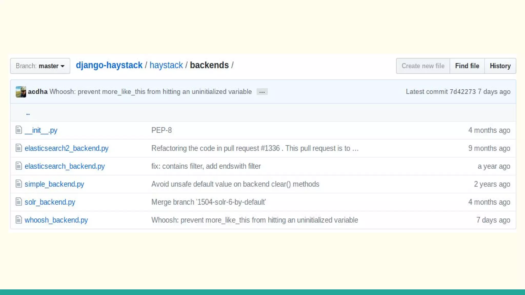Open the Branch: master dropdown
The width and height of the screenshot is (525, 295).
tap(40, 66)
